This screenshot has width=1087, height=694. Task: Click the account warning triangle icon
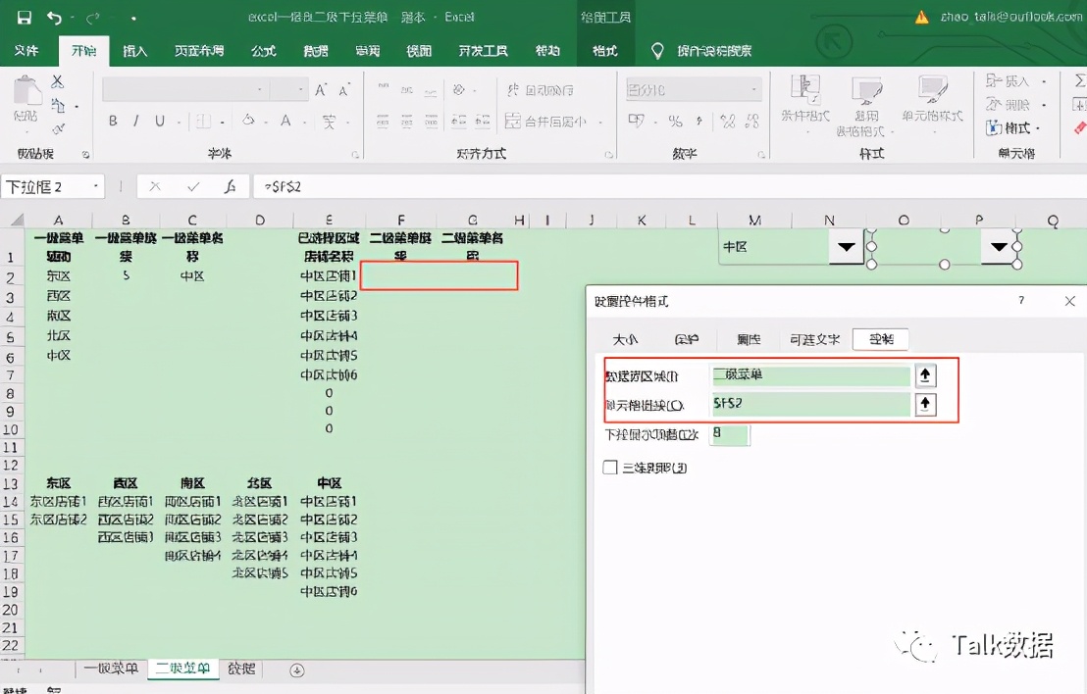pos(922,18)
